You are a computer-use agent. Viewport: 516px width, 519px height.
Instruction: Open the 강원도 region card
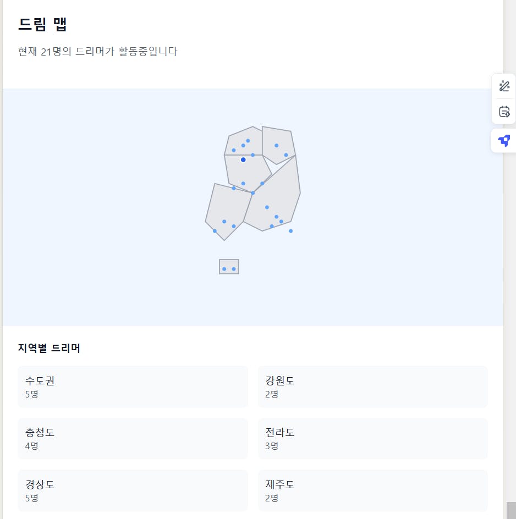click(372, 387)
